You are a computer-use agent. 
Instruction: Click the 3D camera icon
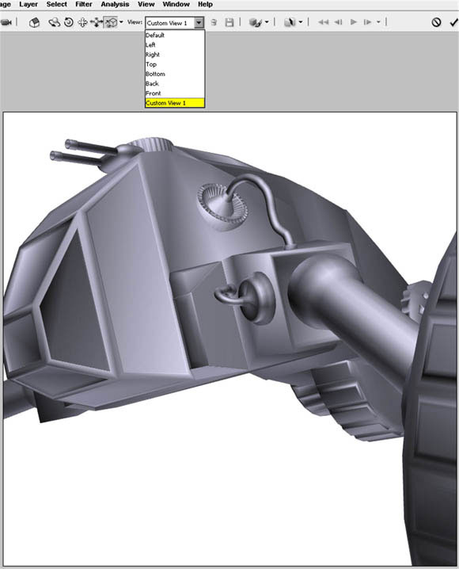click(6, 22)
